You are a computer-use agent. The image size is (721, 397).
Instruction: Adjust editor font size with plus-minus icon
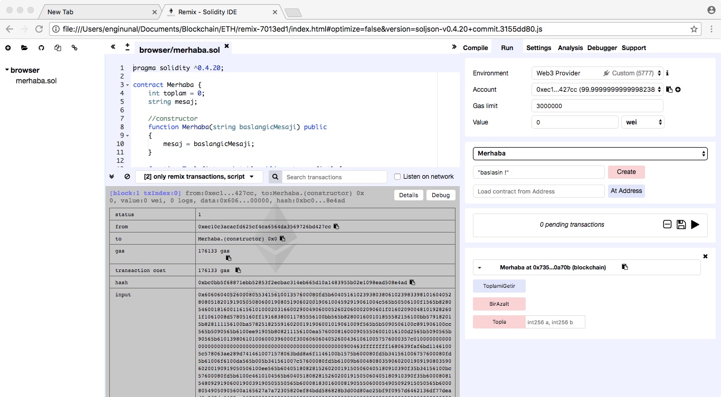click(x=127, y=47)
